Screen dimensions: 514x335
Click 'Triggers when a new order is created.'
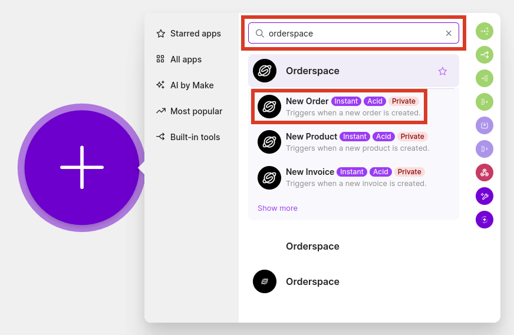[x=353, y=113]
